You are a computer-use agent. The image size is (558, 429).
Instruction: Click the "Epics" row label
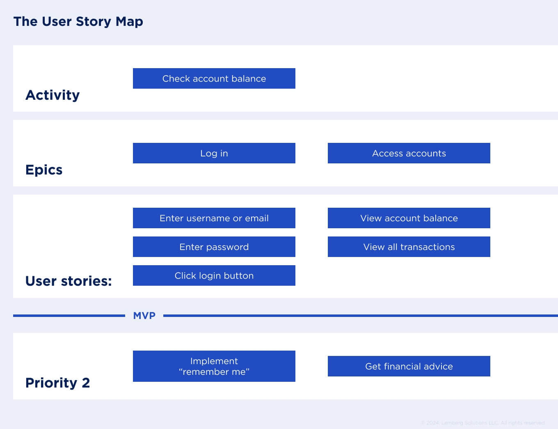(x=44, y=170)
